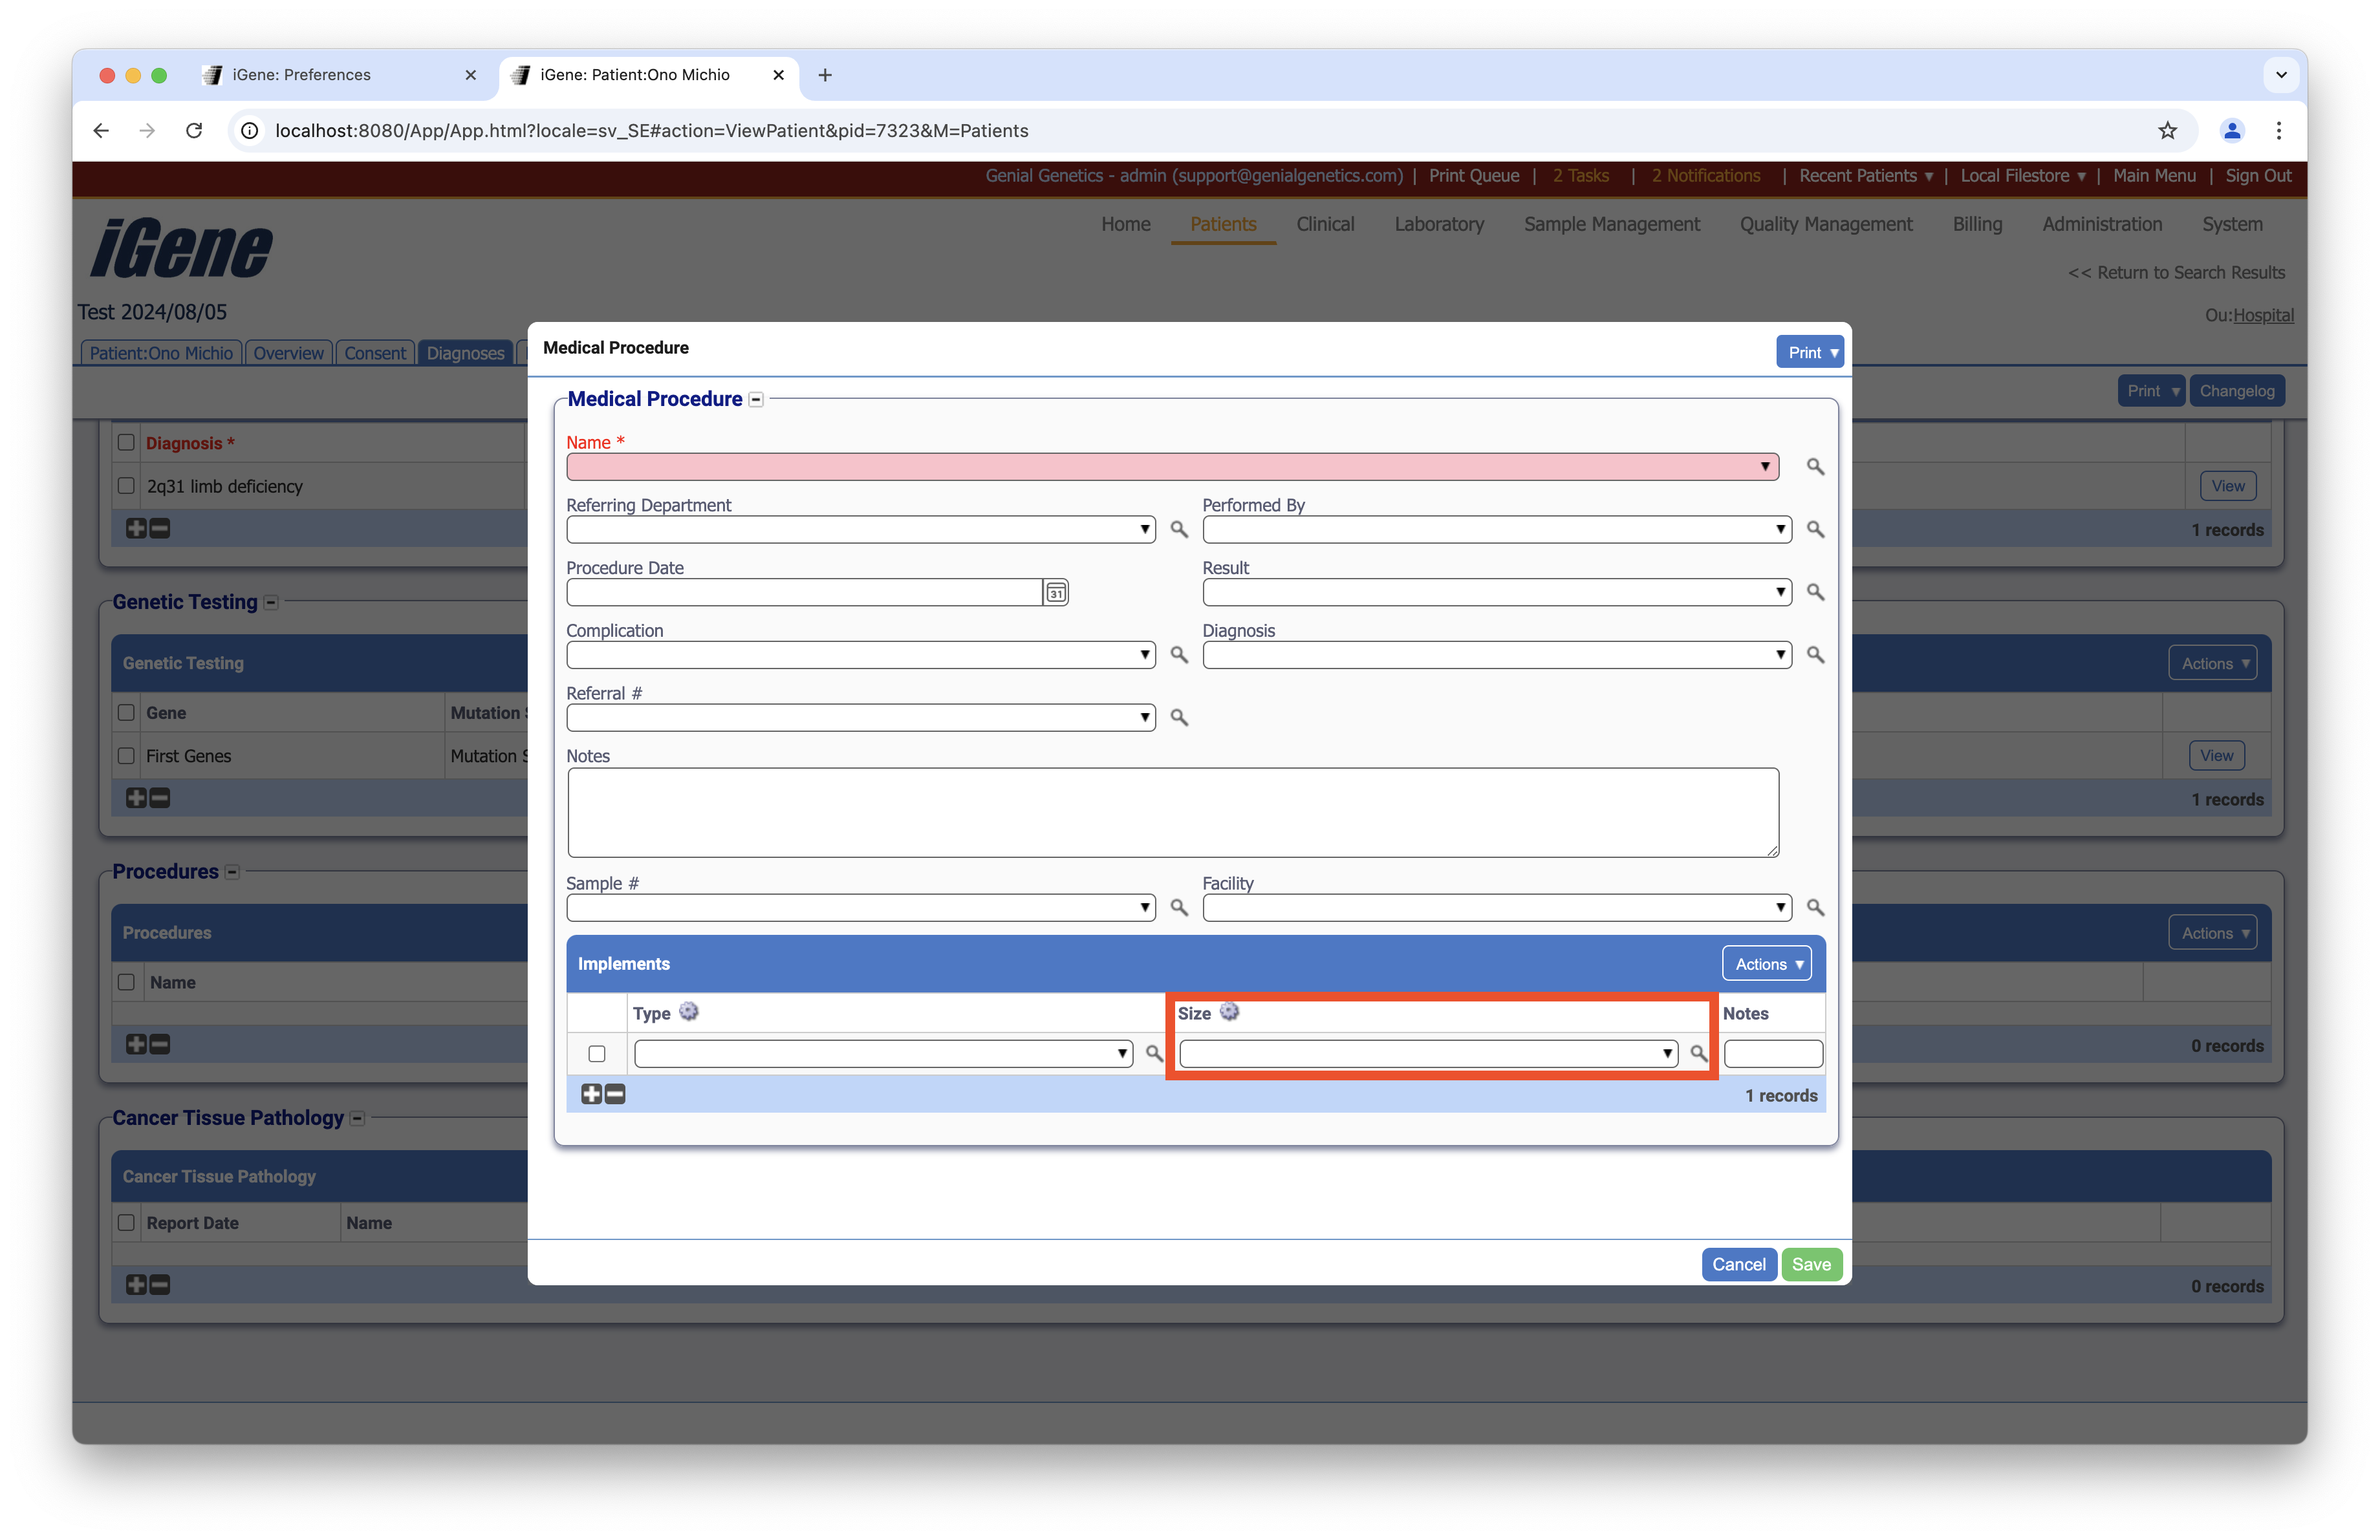Open the Procedure Date calendar picker icon
Viewport: 2380px width, 1540px height.
point(1055,593)
